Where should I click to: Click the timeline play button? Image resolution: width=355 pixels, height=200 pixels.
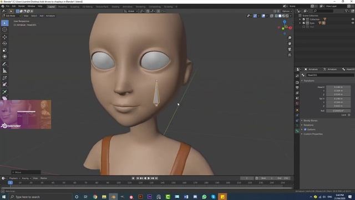149,178
